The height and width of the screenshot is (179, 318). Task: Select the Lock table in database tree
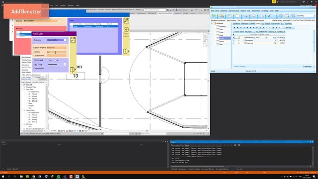pos(221,35)
